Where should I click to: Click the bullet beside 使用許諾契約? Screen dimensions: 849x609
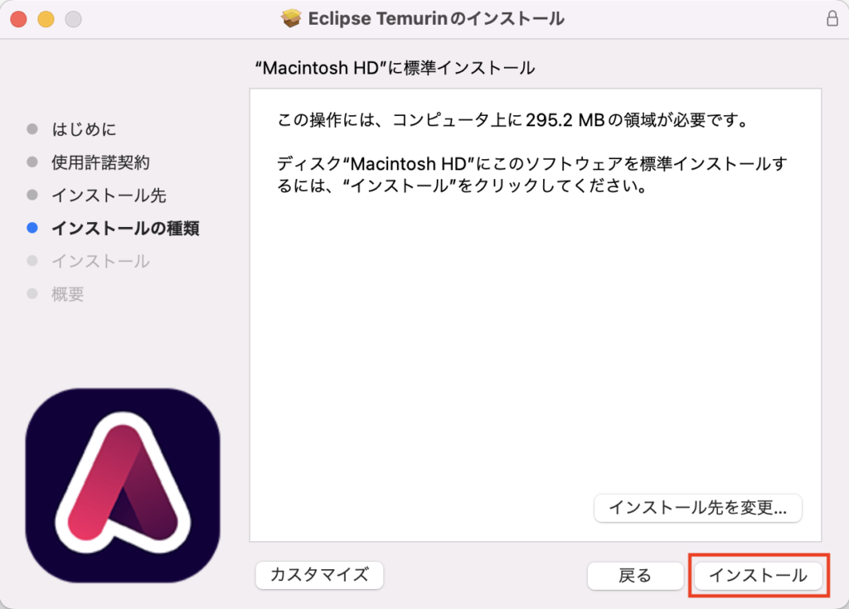[x=32, y=162]
